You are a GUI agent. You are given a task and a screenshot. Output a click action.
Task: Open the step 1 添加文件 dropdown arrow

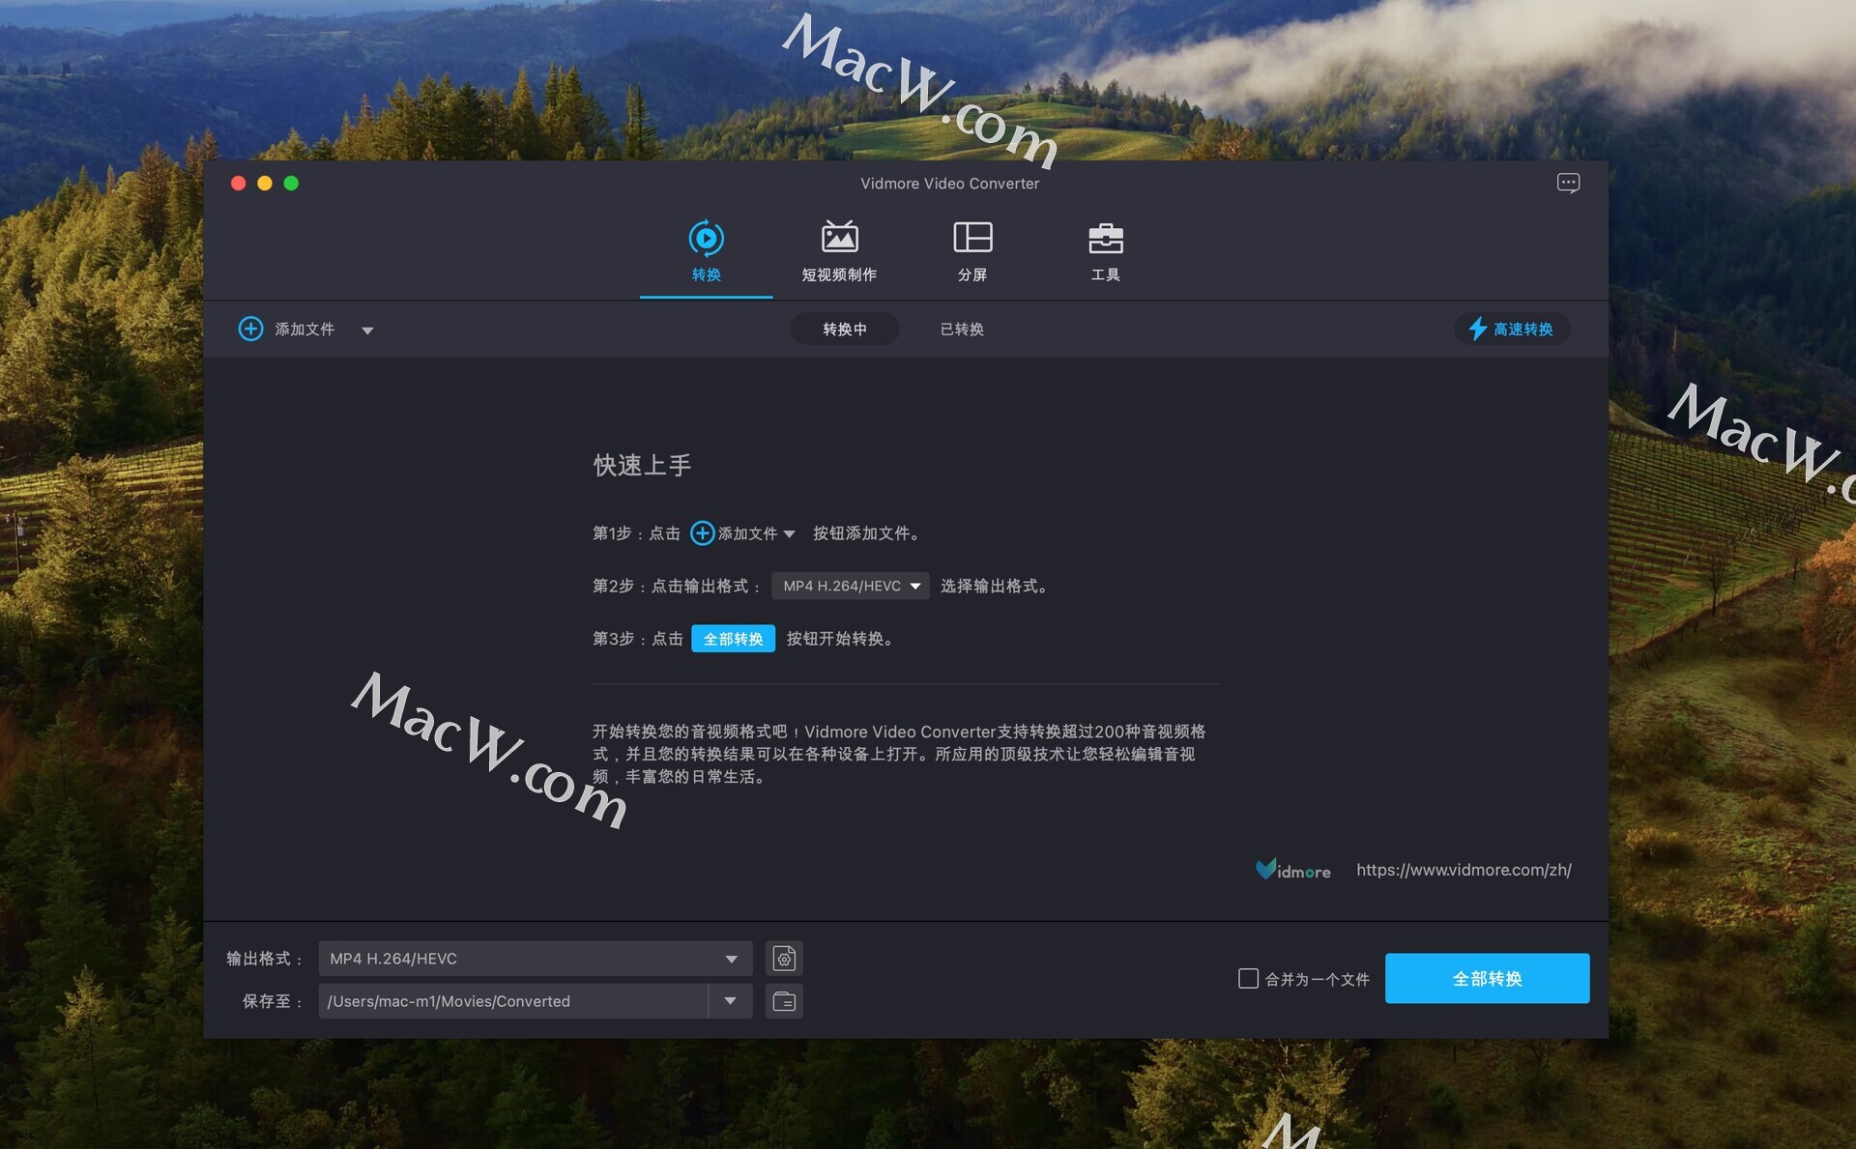click(790, 533)
